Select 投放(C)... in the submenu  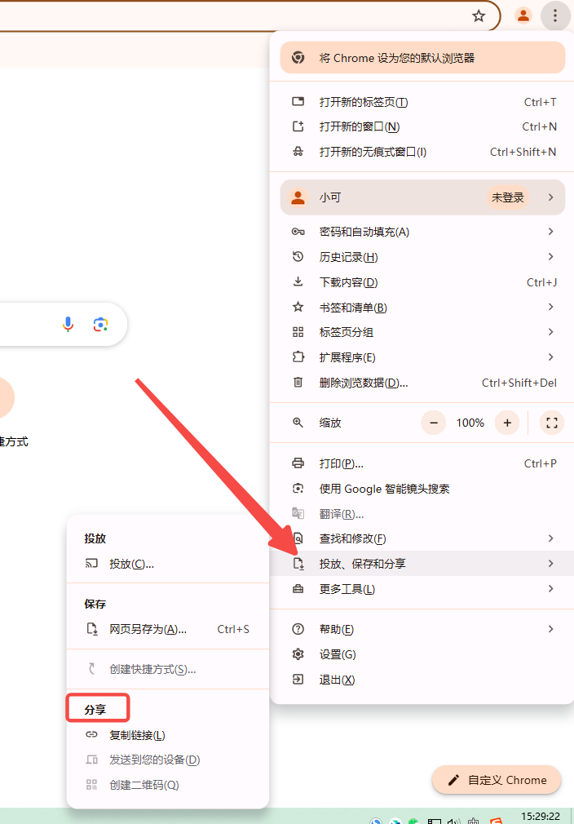[x=168, y=564]
